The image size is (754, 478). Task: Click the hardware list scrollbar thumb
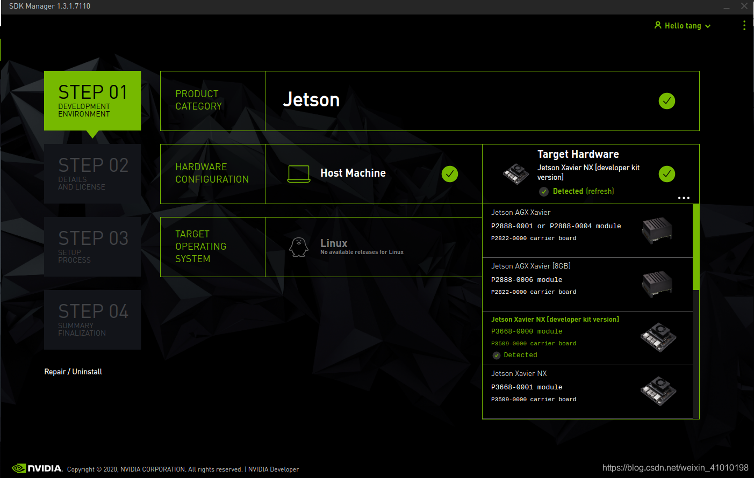[x=696, y=247]
